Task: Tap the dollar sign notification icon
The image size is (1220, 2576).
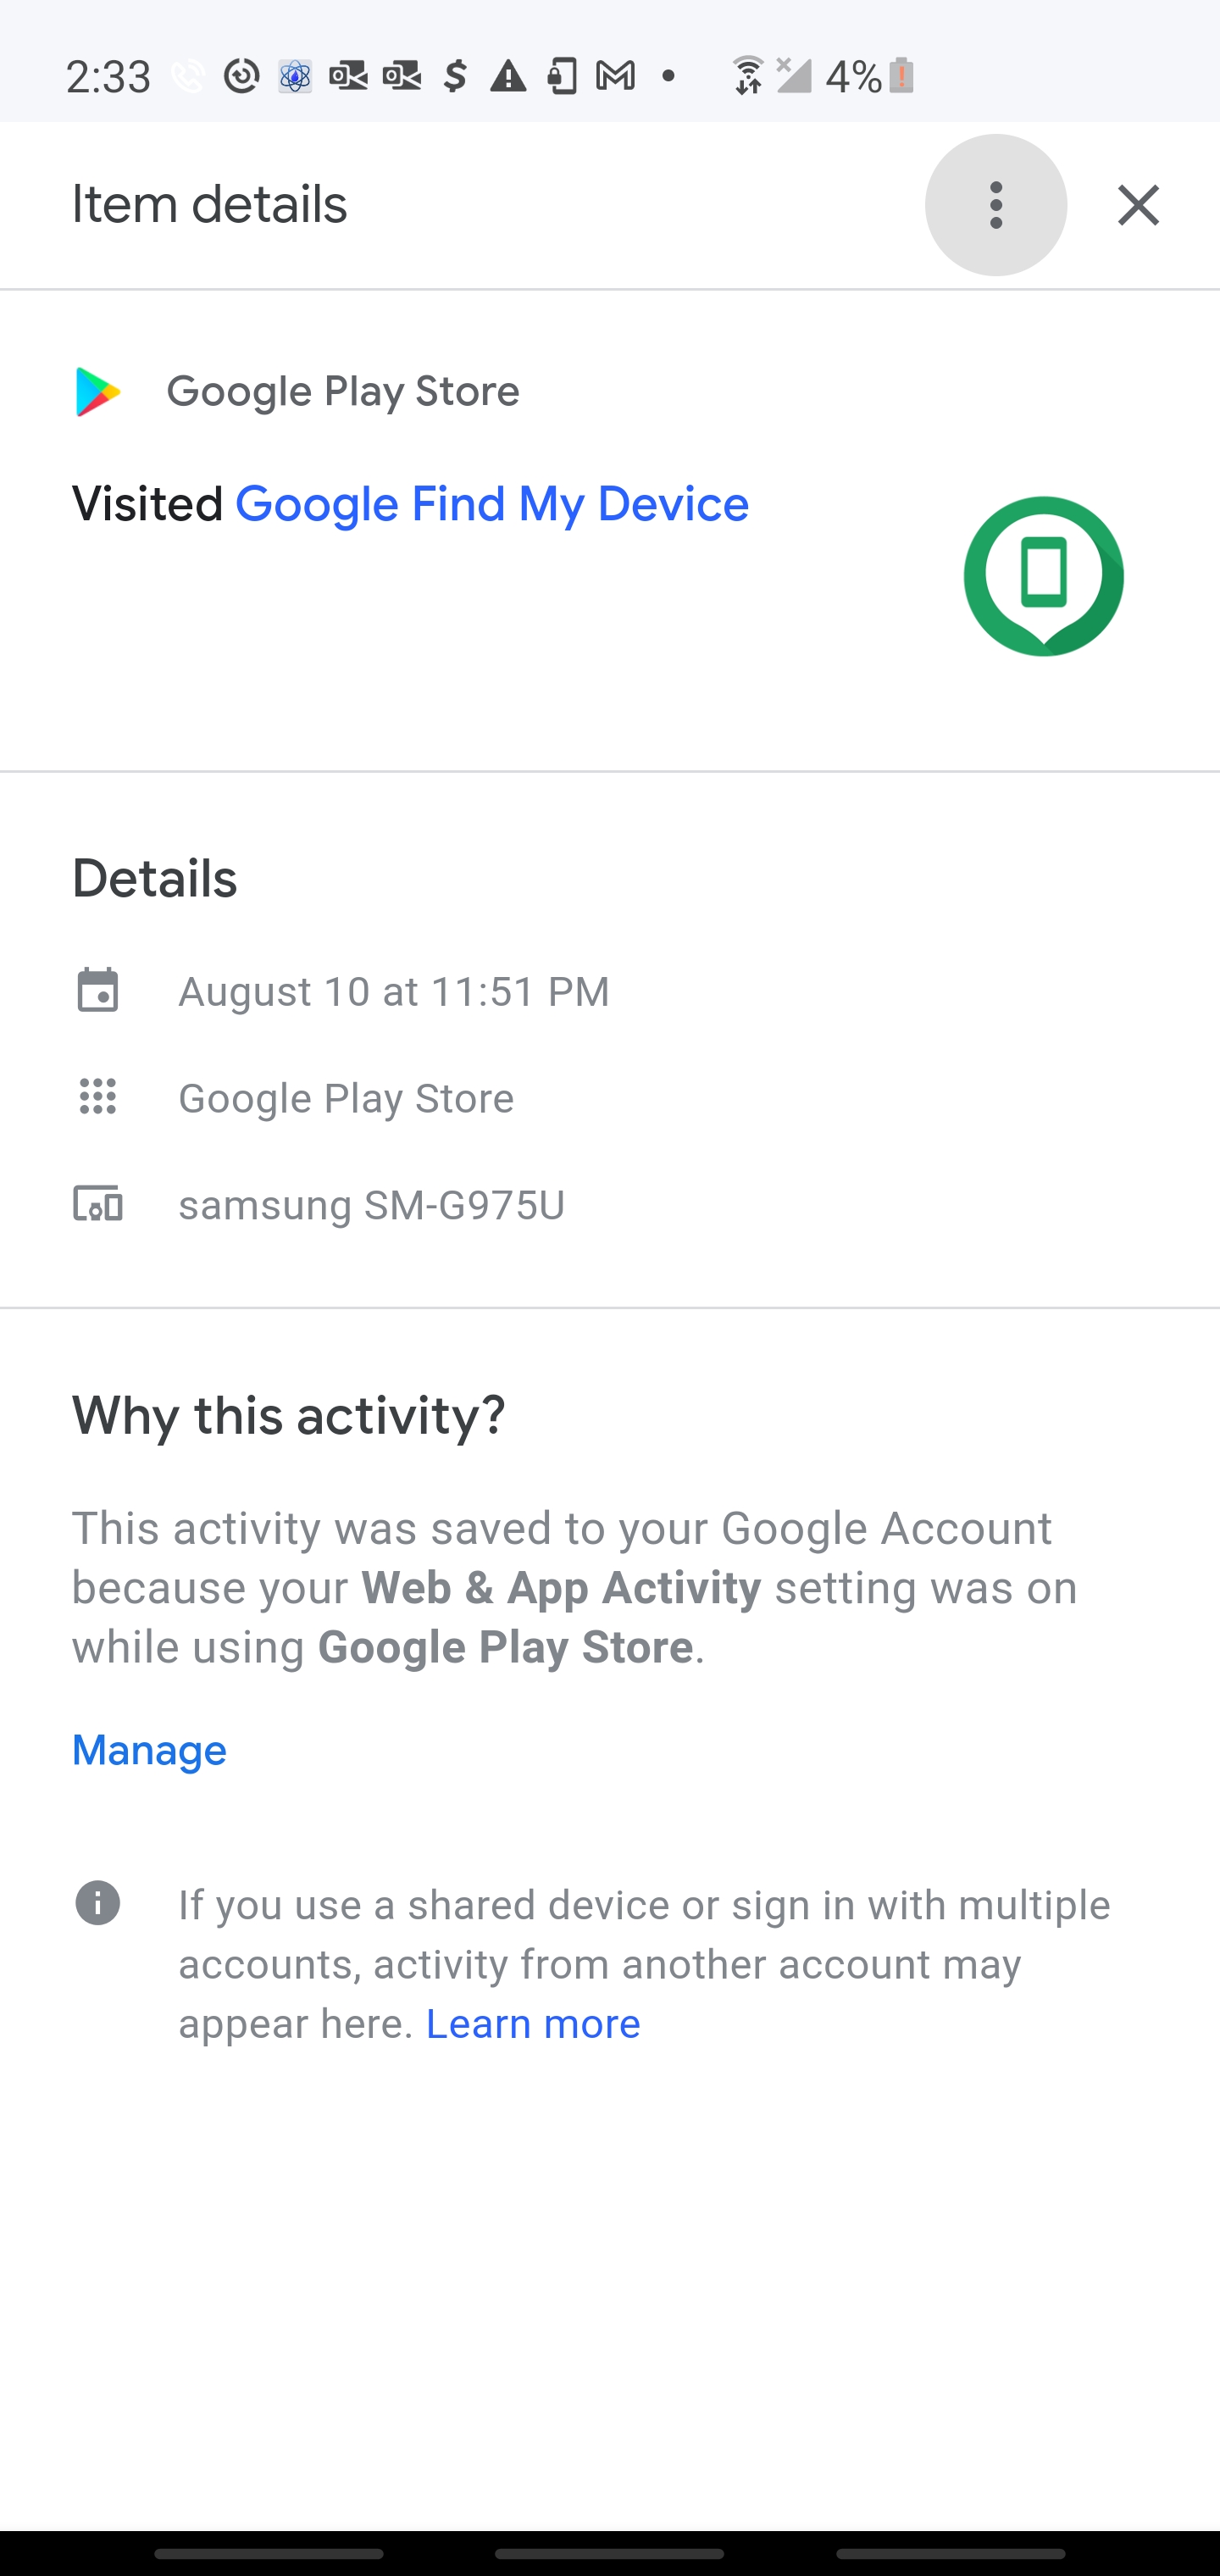Action: [455, 76]
